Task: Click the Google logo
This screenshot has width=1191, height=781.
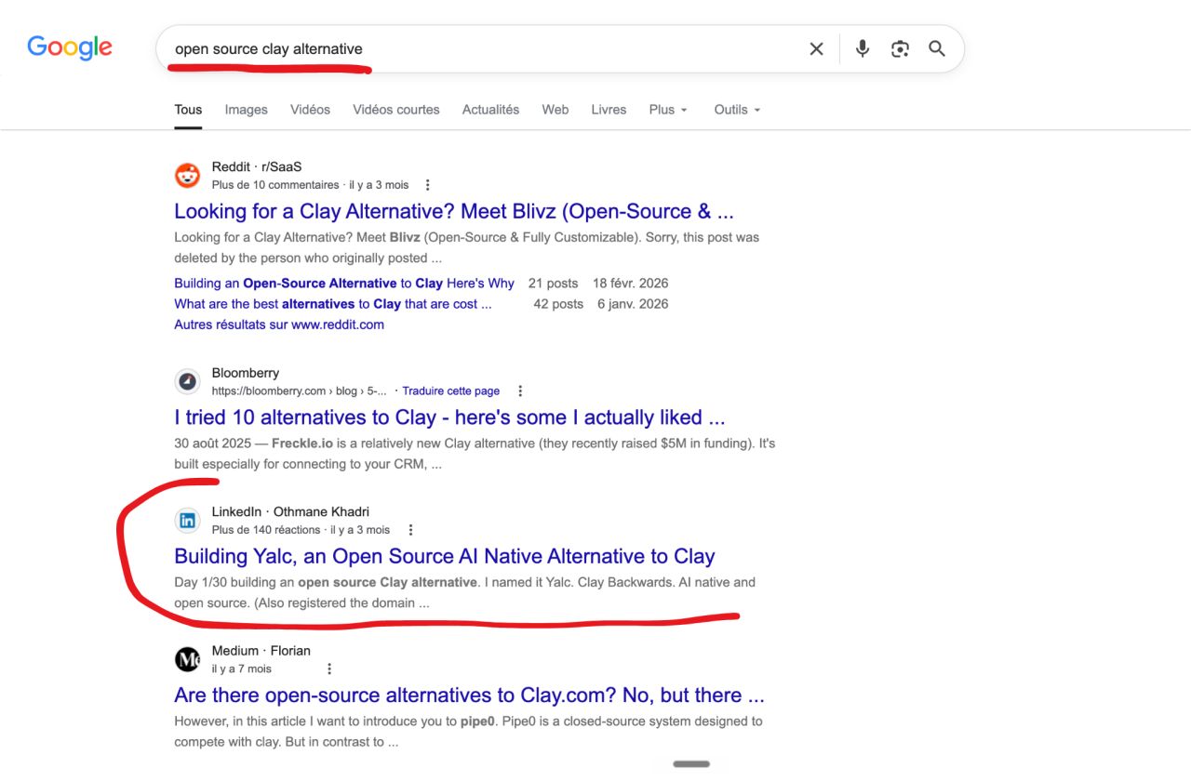Action: [x=70, y=47]
